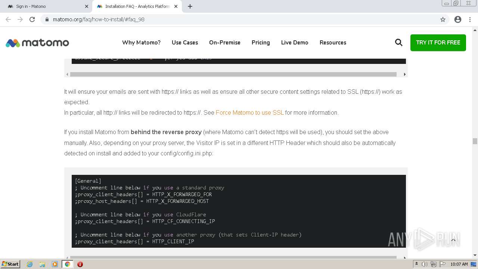View site info padlock icon
The width and height of the screenshot is (478, 269).
tap(47, 19)
